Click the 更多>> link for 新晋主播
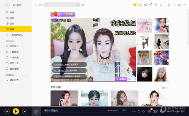The height and width of the screenshot is (116, 189). 165,88
